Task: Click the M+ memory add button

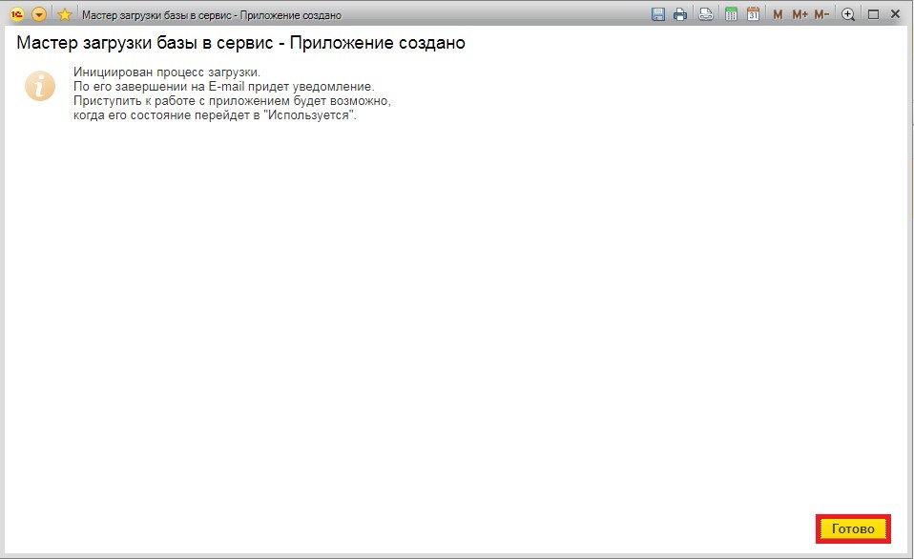Action: coord(800,14)
